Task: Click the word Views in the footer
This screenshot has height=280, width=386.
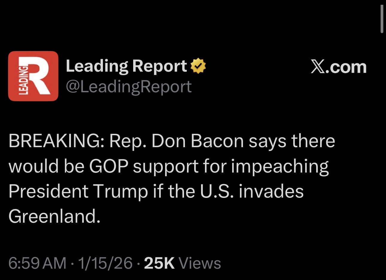Action: (x=200, y=263)
